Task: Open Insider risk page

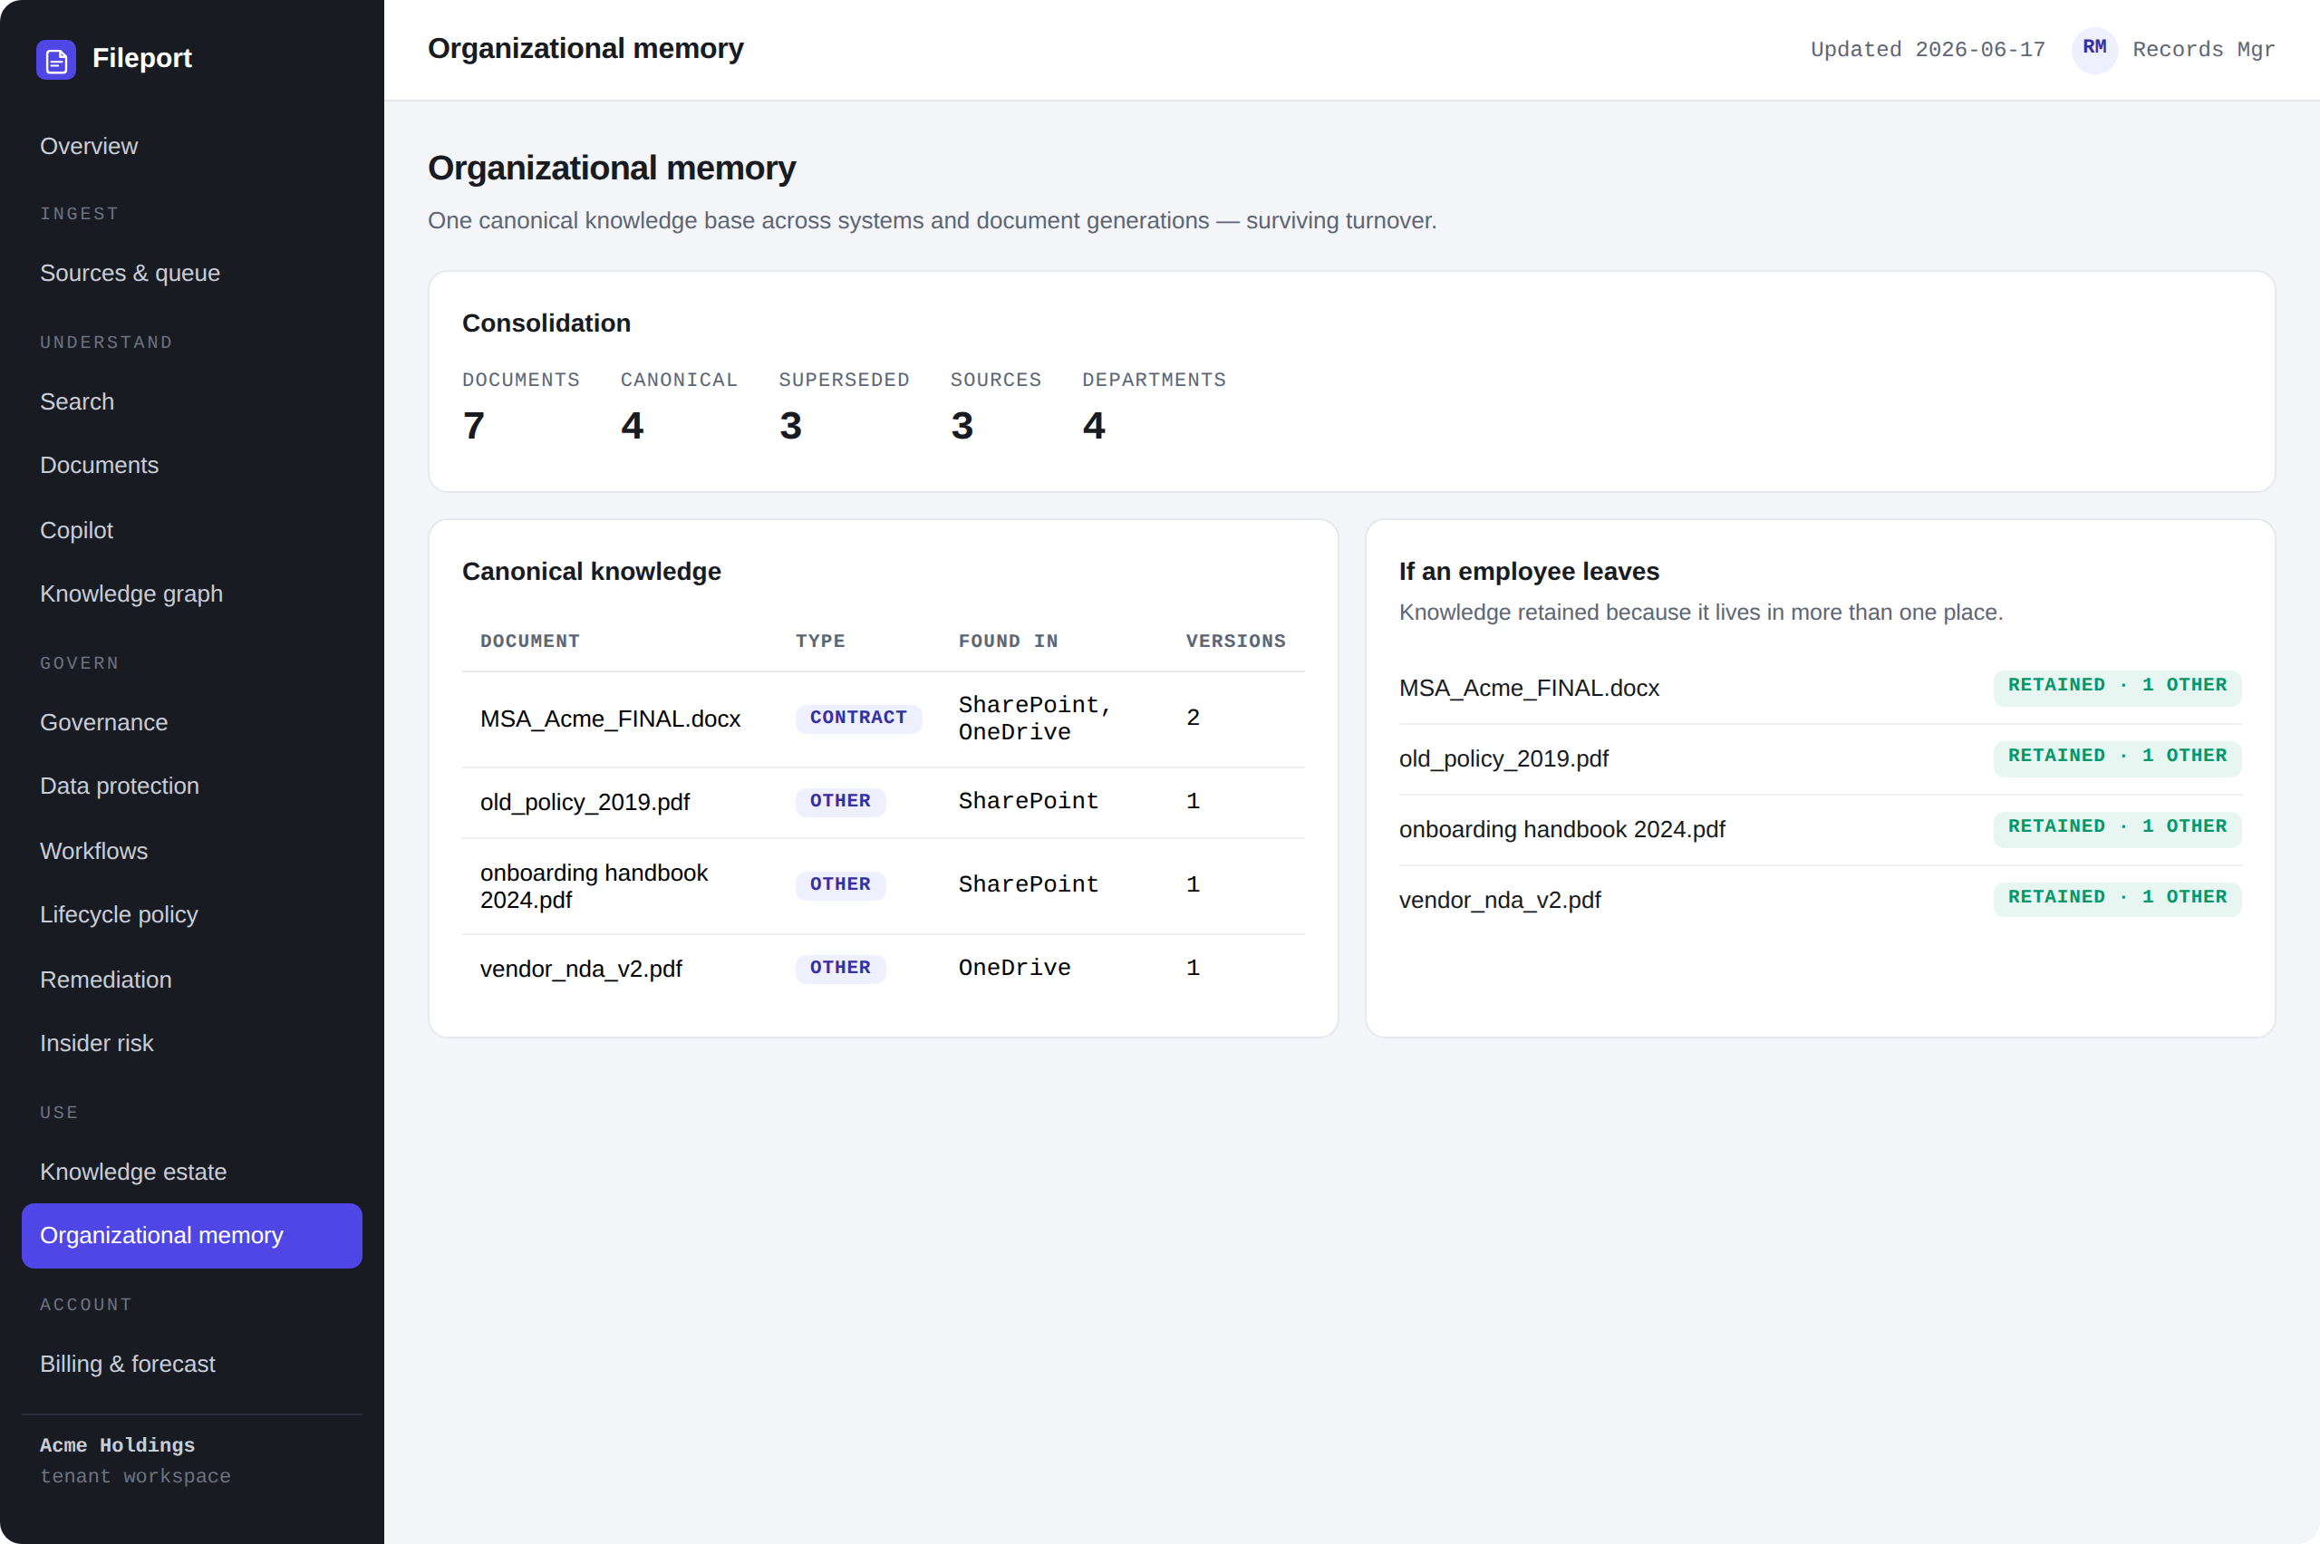Action: click(x=192, y=1043)
